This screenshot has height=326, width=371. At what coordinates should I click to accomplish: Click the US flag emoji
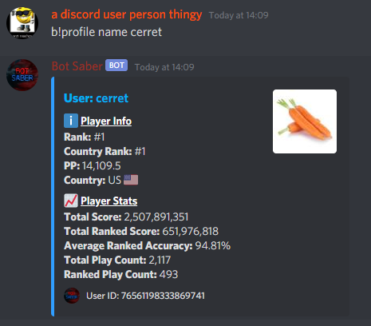pyautogui.click(x=131, y=180)
